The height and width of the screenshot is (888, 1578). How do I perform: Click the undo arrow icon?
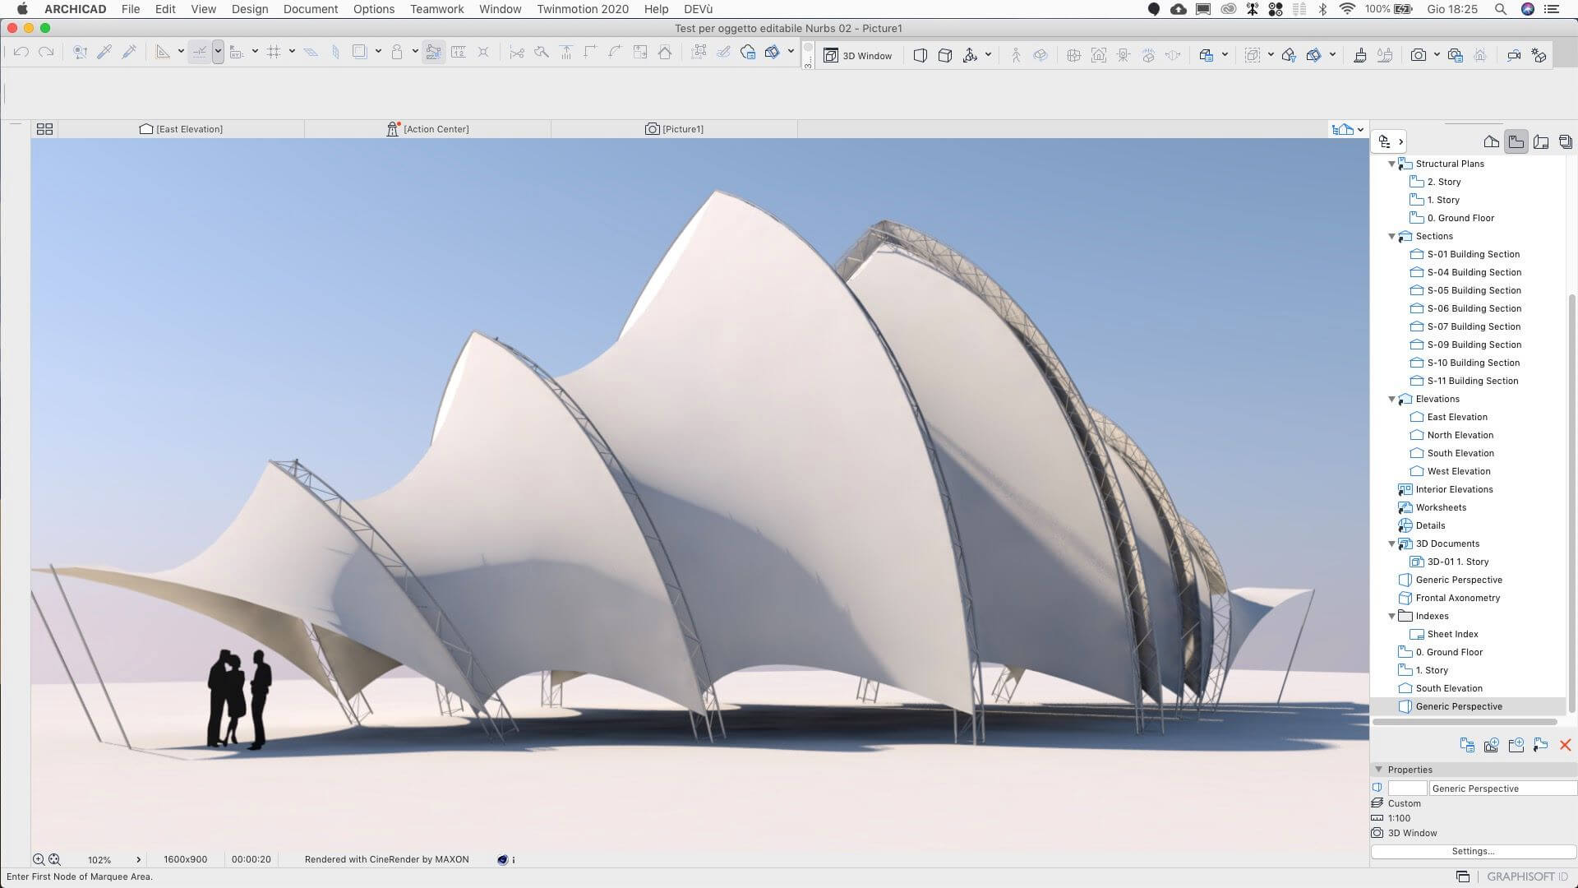[20, 51]
